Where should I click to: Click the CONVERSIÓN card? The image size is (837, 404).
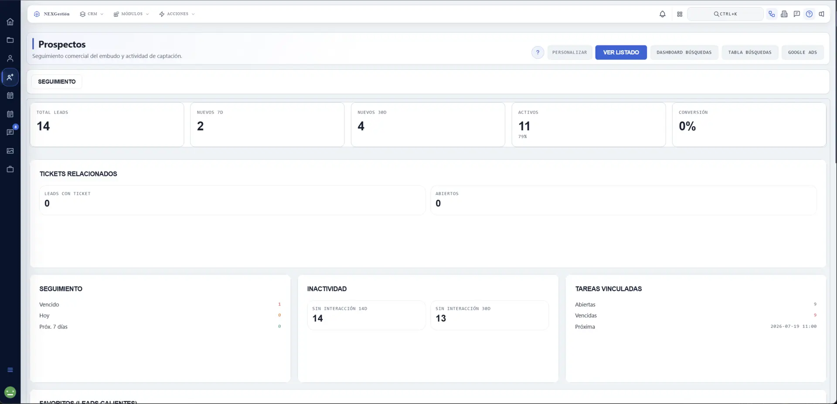[x=749, y=125]
